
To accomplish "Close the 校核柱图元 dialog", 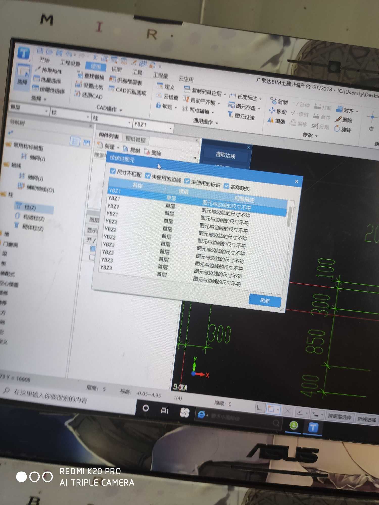I will pyautogui.click(x=297, y=181).
